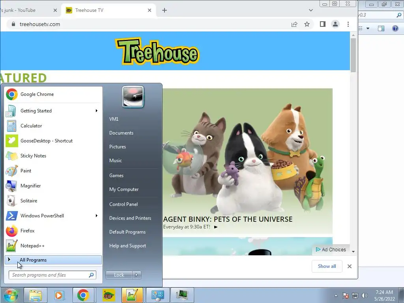This screenshot has width=404, height=303.
Task: Bookmark this page with the star icon
Action: tap(307, 24)
